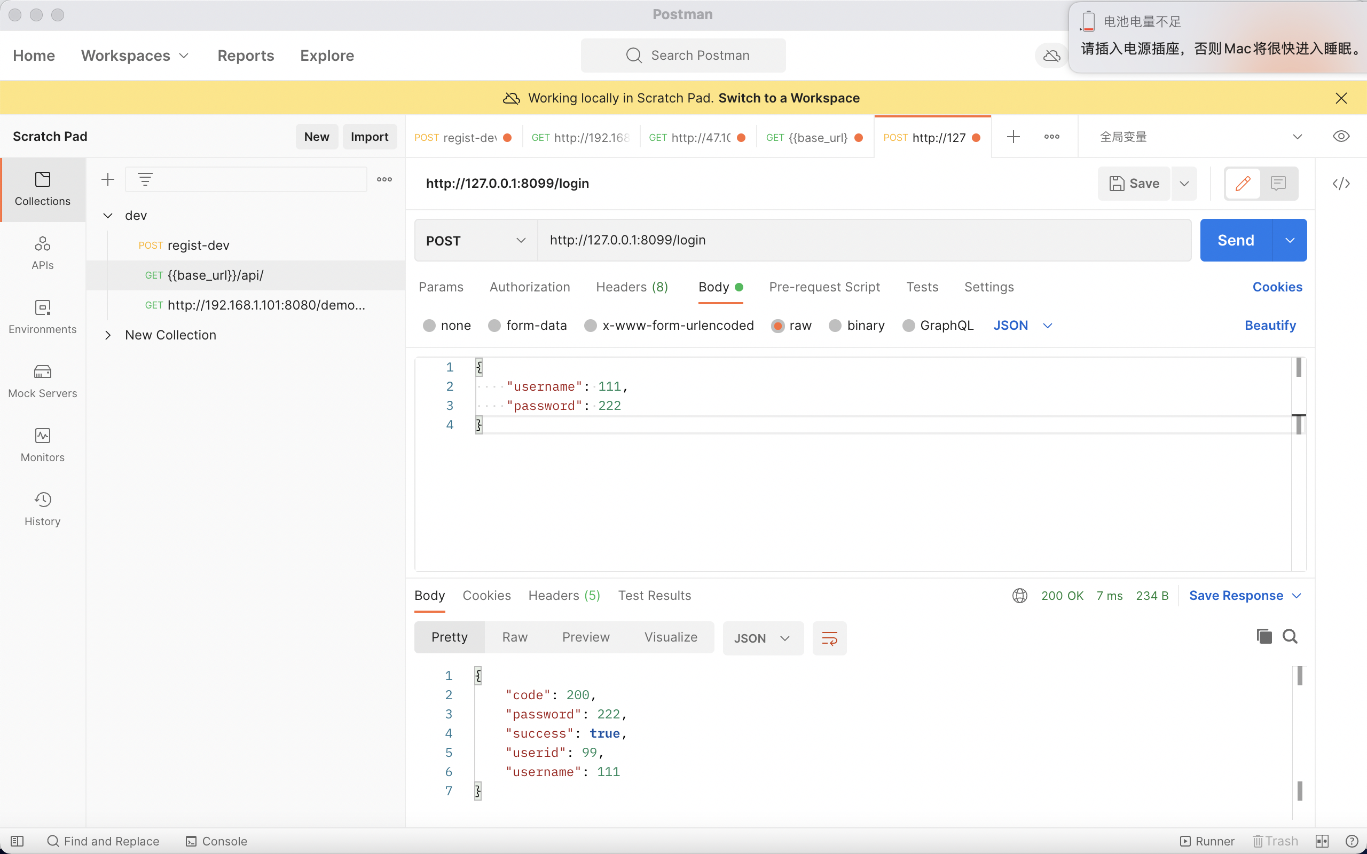Click the plus icon to create collection
This screenshot has height=854, width=1367.
click(x=107, y=180)
